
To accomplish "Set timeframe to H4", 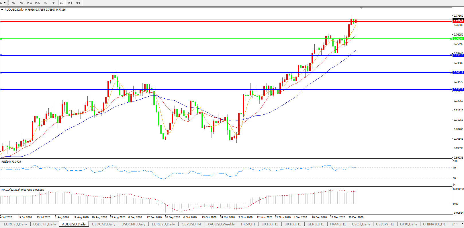I will 54,3.
